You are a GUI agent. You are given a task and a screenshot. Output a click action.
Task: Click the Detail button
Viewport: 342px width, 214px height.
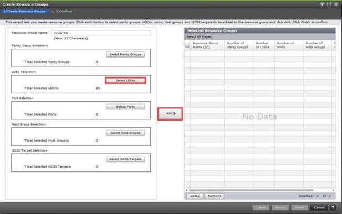tap(195, 196)
